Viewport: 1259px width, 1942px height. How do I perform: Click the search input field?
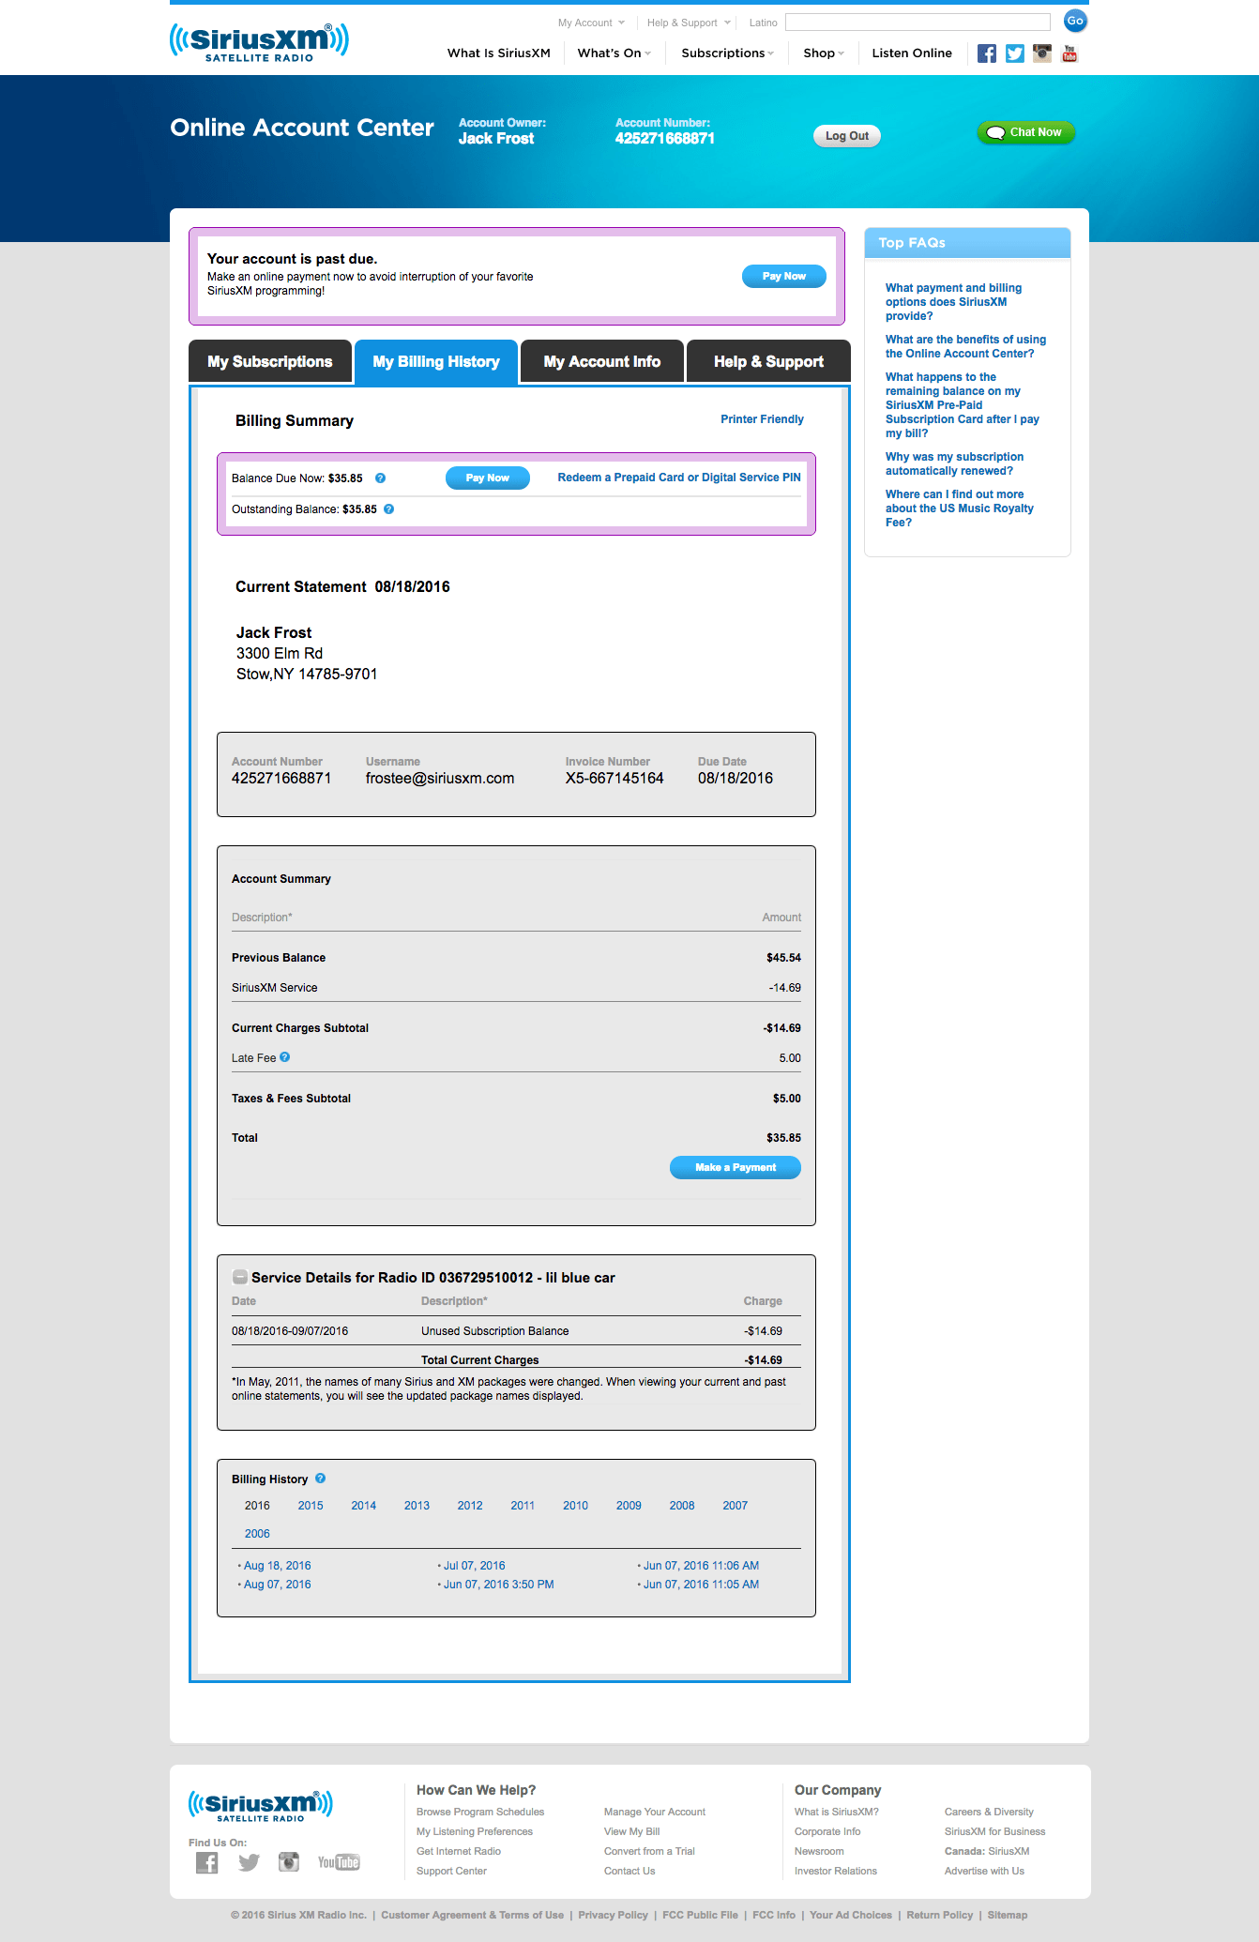pos(918,22)
